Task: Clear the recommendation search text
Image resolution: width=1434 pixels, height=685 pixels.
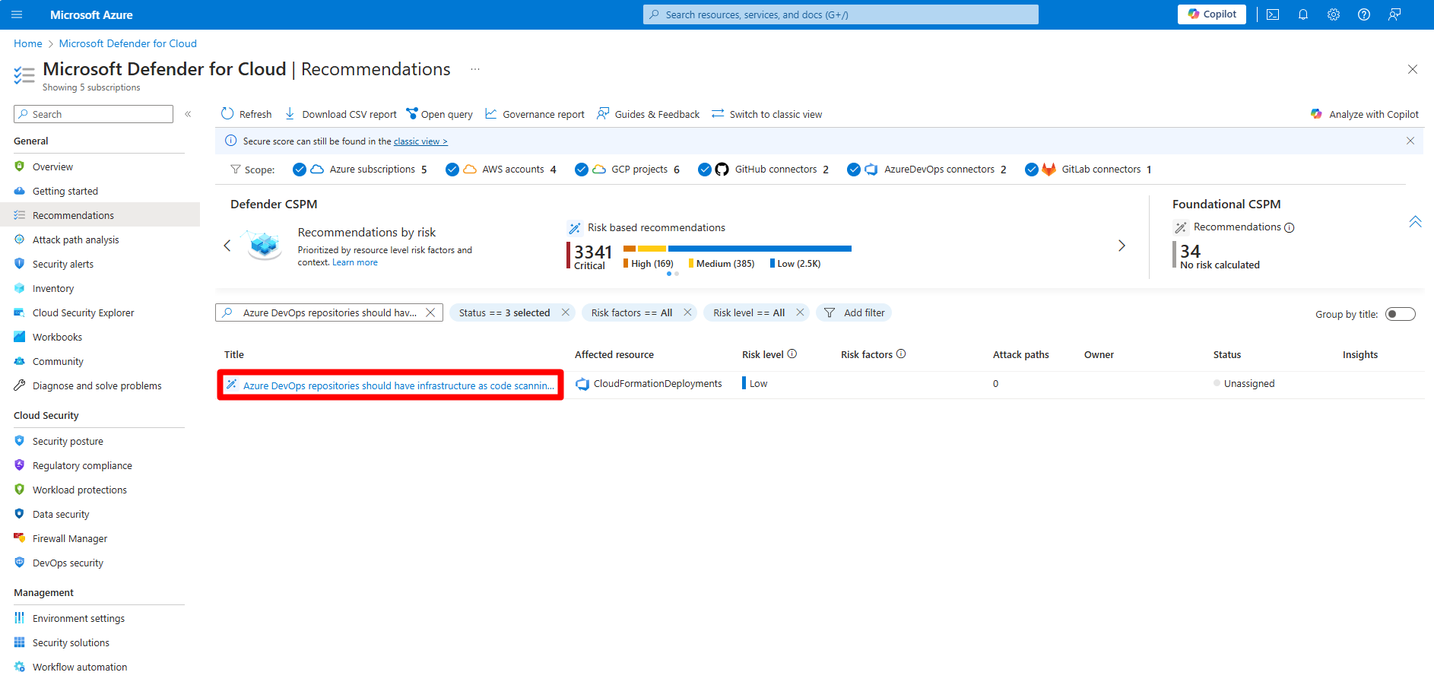Action: pyautogui.click(x=430, y=312)
